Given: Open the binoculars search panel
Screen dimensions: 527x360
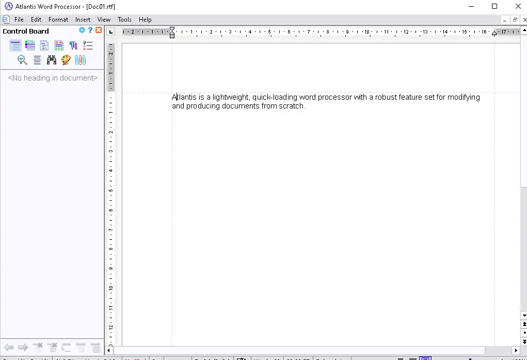Looking at the screenshot, I should 51,60.
